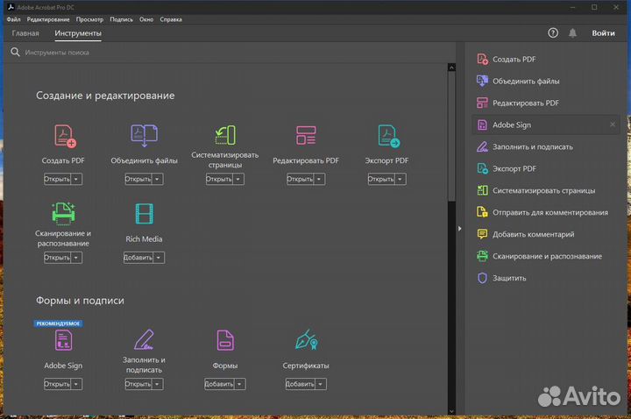Click the Объединить файлы icon in right sidebar
631x419 pixels.
482,81
